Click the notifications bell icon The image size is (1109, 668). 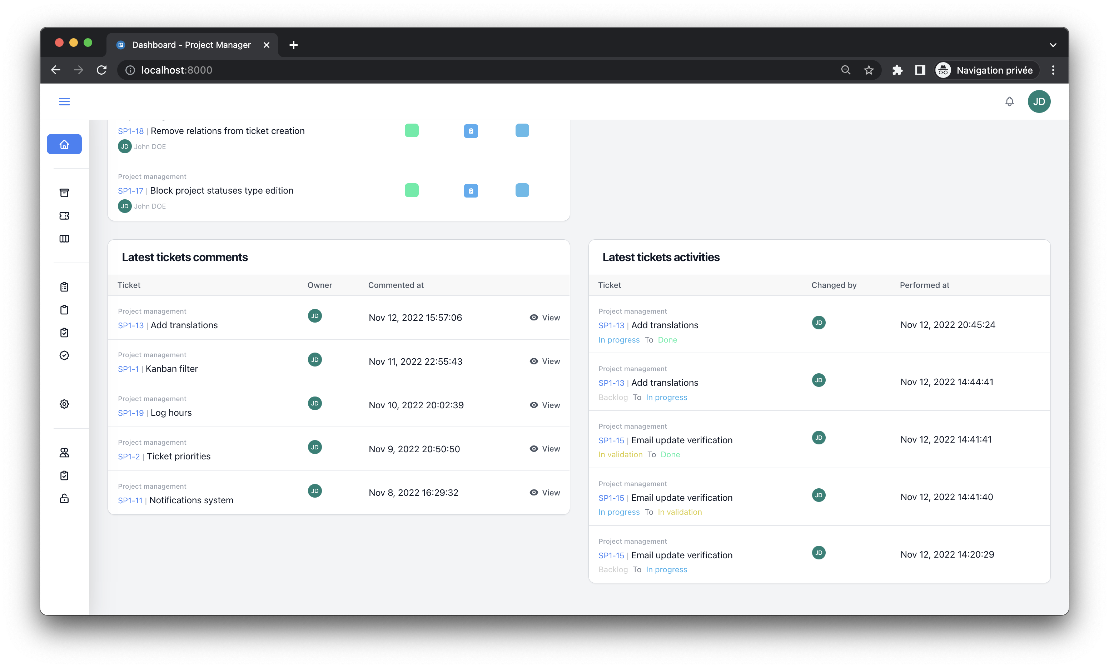1010,102
